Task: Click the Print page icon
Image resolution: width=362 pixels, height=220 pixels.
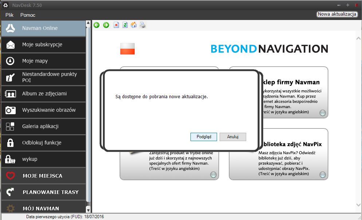Action: [143, 25]
